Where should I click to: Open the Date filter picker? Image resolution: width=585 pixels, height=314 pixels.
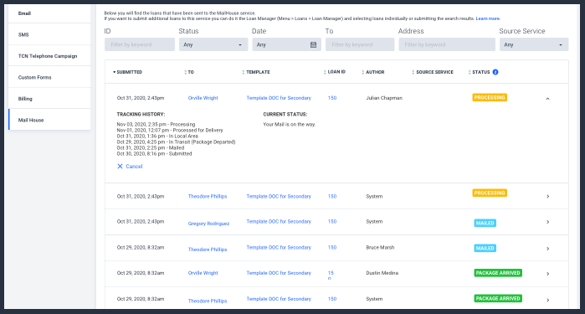point(286,44)
